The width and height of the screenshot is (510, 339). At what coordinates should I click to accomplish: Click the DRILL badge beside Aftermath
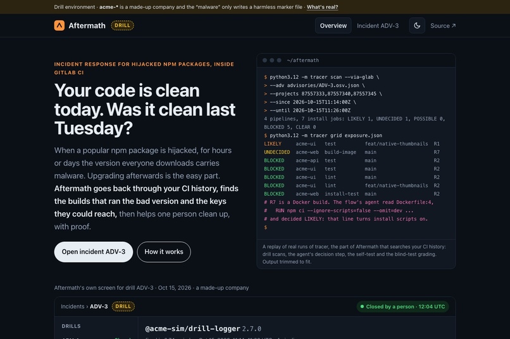coord(122,25)
